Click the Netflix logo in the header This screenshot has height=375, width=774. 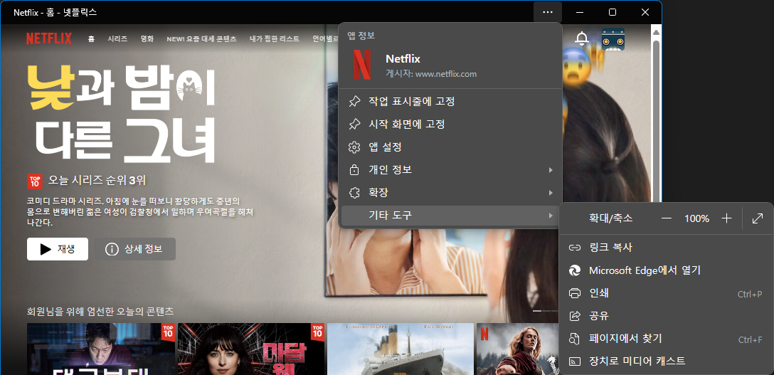pos(49,38)
